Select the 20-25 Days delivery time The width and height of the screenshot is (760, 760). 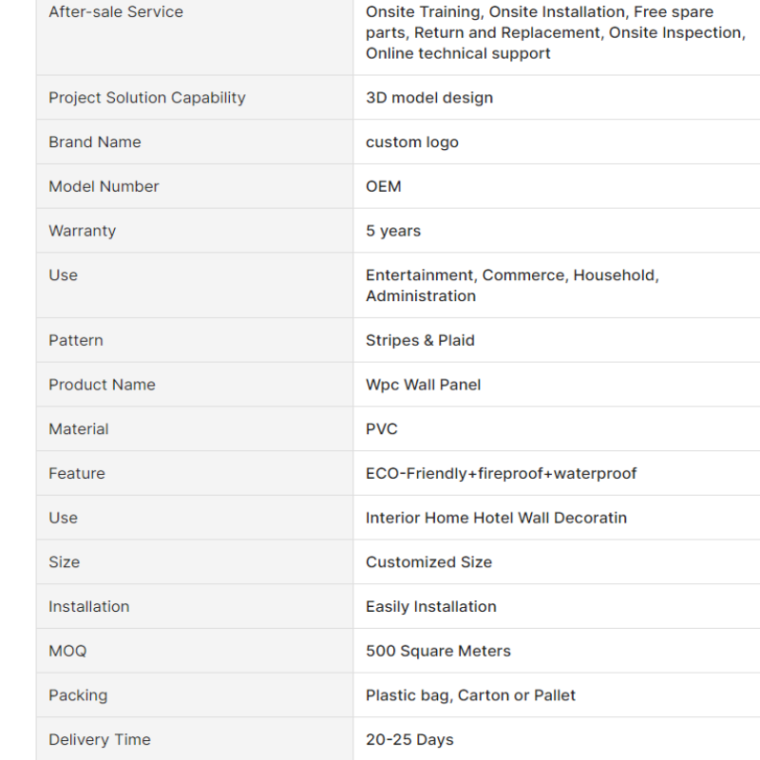pyautogui.click(x=409, y=739)
